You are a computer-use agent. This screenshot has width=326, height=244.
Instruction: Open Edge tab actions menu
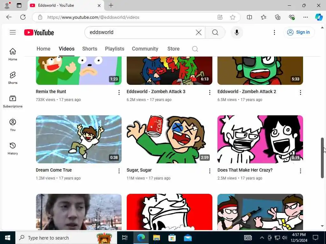point(19,5)
